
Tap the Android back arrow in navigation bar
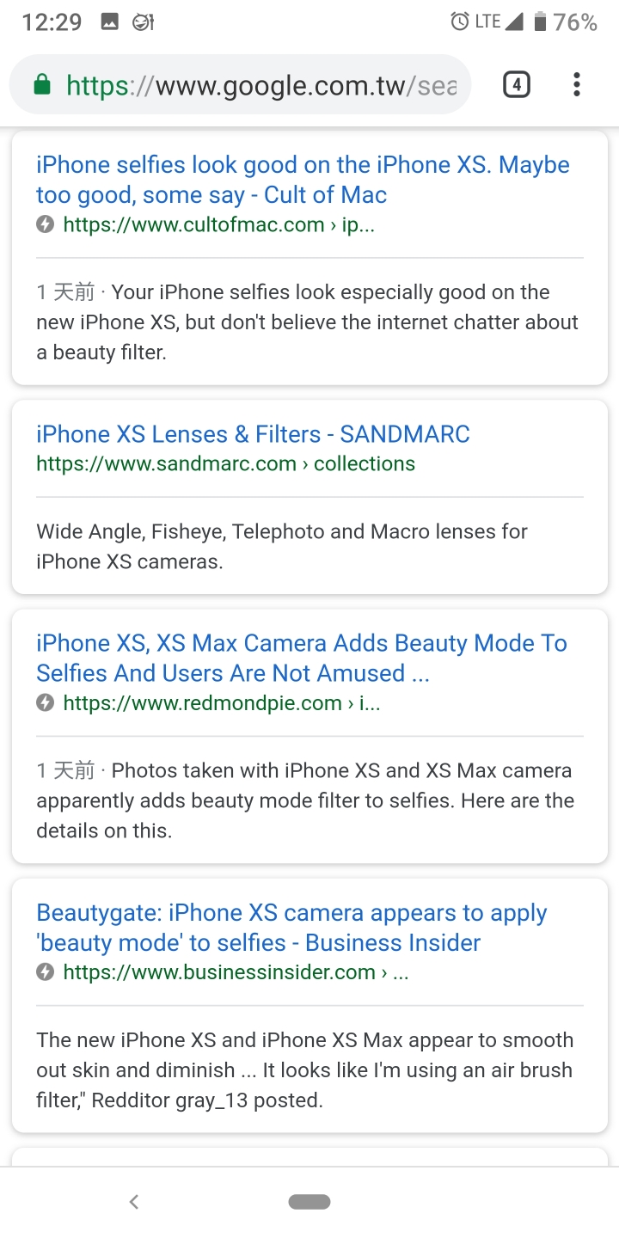pos(134,1202)
